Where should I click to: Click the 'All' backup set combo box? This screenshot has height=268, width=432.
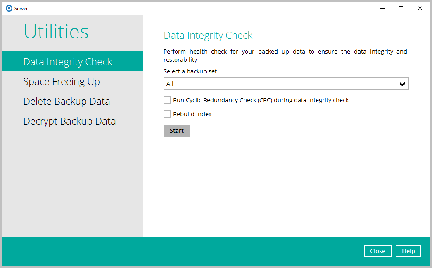click(281, 84)
